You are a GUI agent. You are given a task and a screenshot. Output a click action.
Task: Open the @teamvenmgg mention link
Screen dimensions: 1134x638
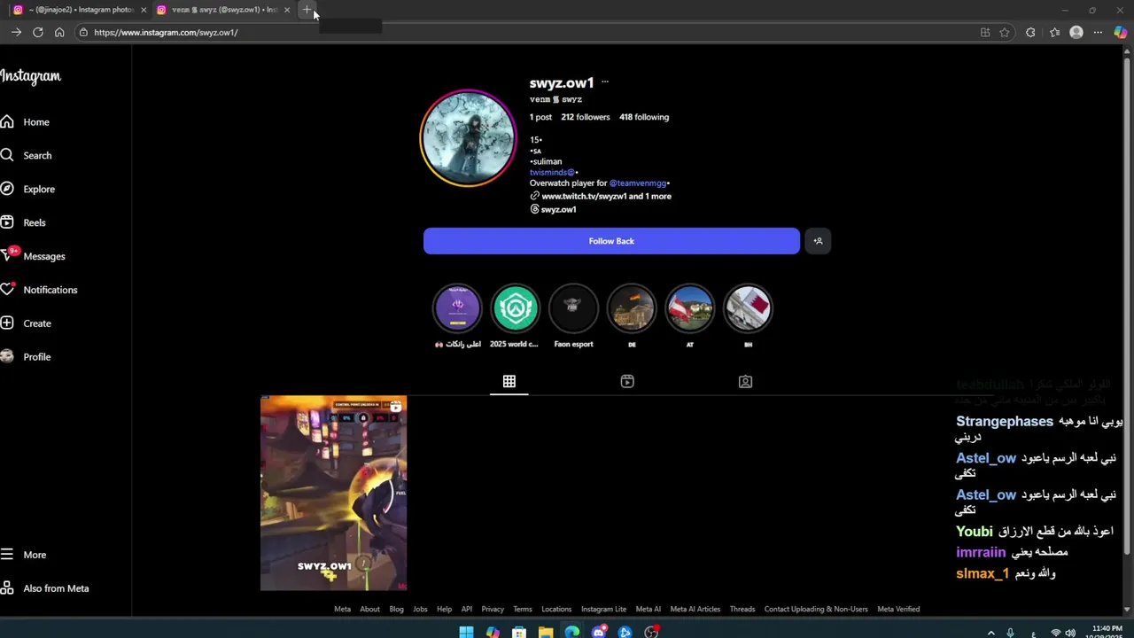click(638, 183)
